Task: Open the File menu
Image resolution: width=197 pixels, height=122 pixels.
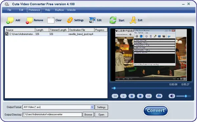Action: [x=10, y=10]
